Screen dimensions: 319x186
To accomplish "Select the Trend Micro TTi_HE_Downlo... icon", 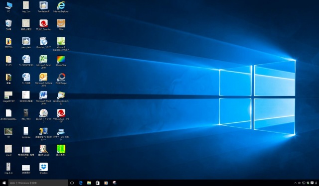I will click(x=43, y=25).
